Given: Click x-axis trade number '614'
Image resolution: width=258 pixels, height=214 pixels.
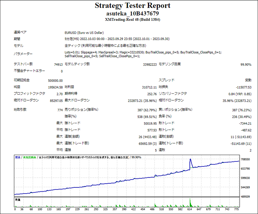Looking at the screenshot, I should 190,209.
